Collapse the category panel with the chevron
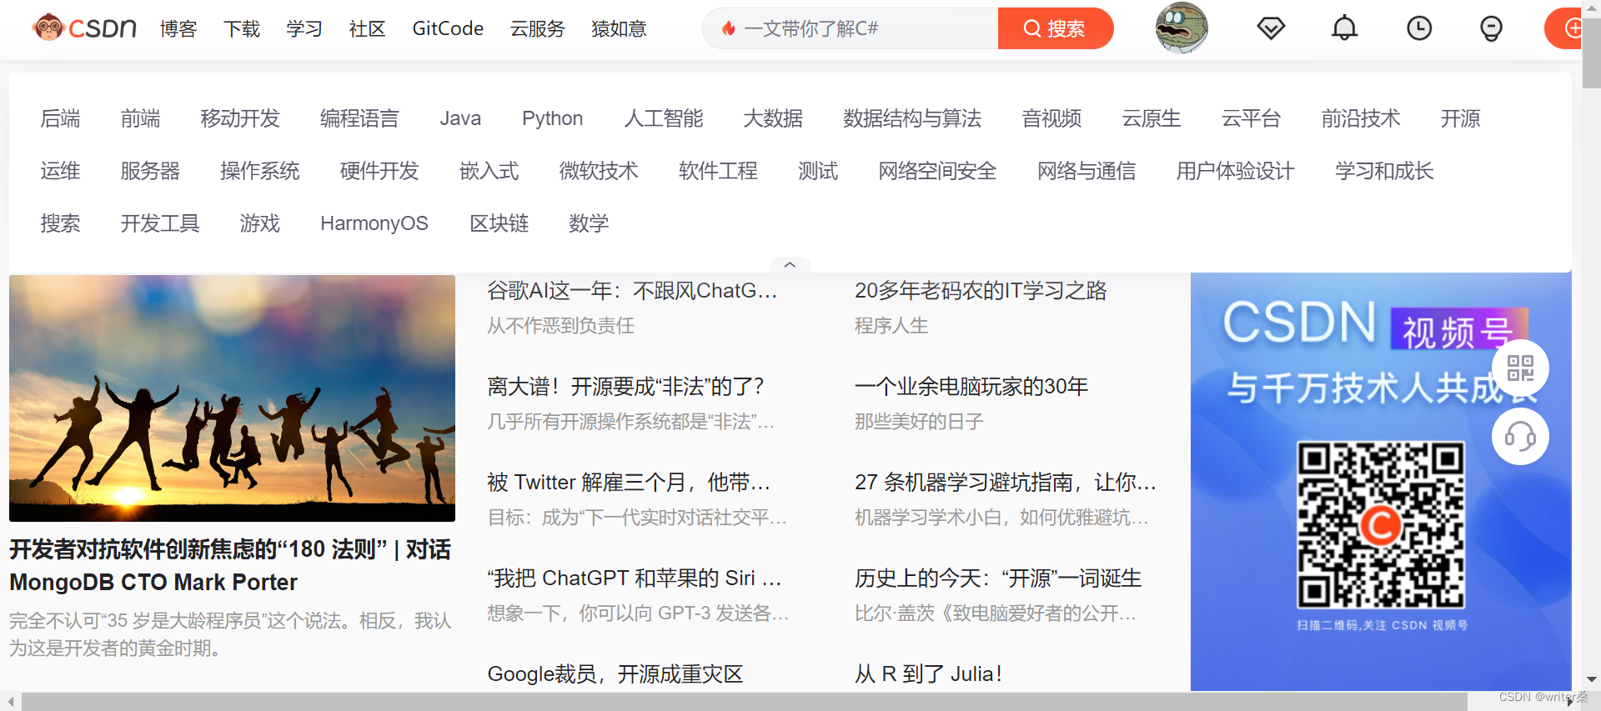Image resolution: width=1601 pixels, height=711 pixels. (790, 264)
